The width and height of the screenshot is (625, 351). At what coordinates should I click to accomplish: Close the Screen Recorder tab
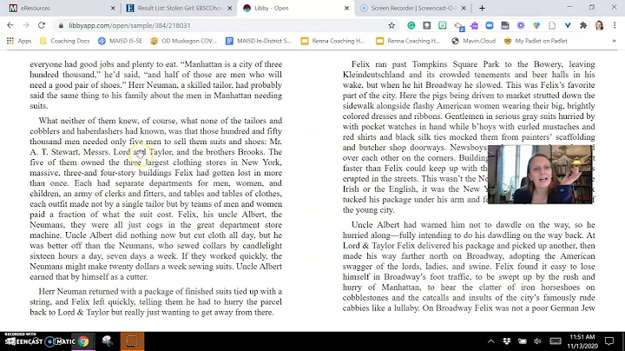(x=464, y=8)
